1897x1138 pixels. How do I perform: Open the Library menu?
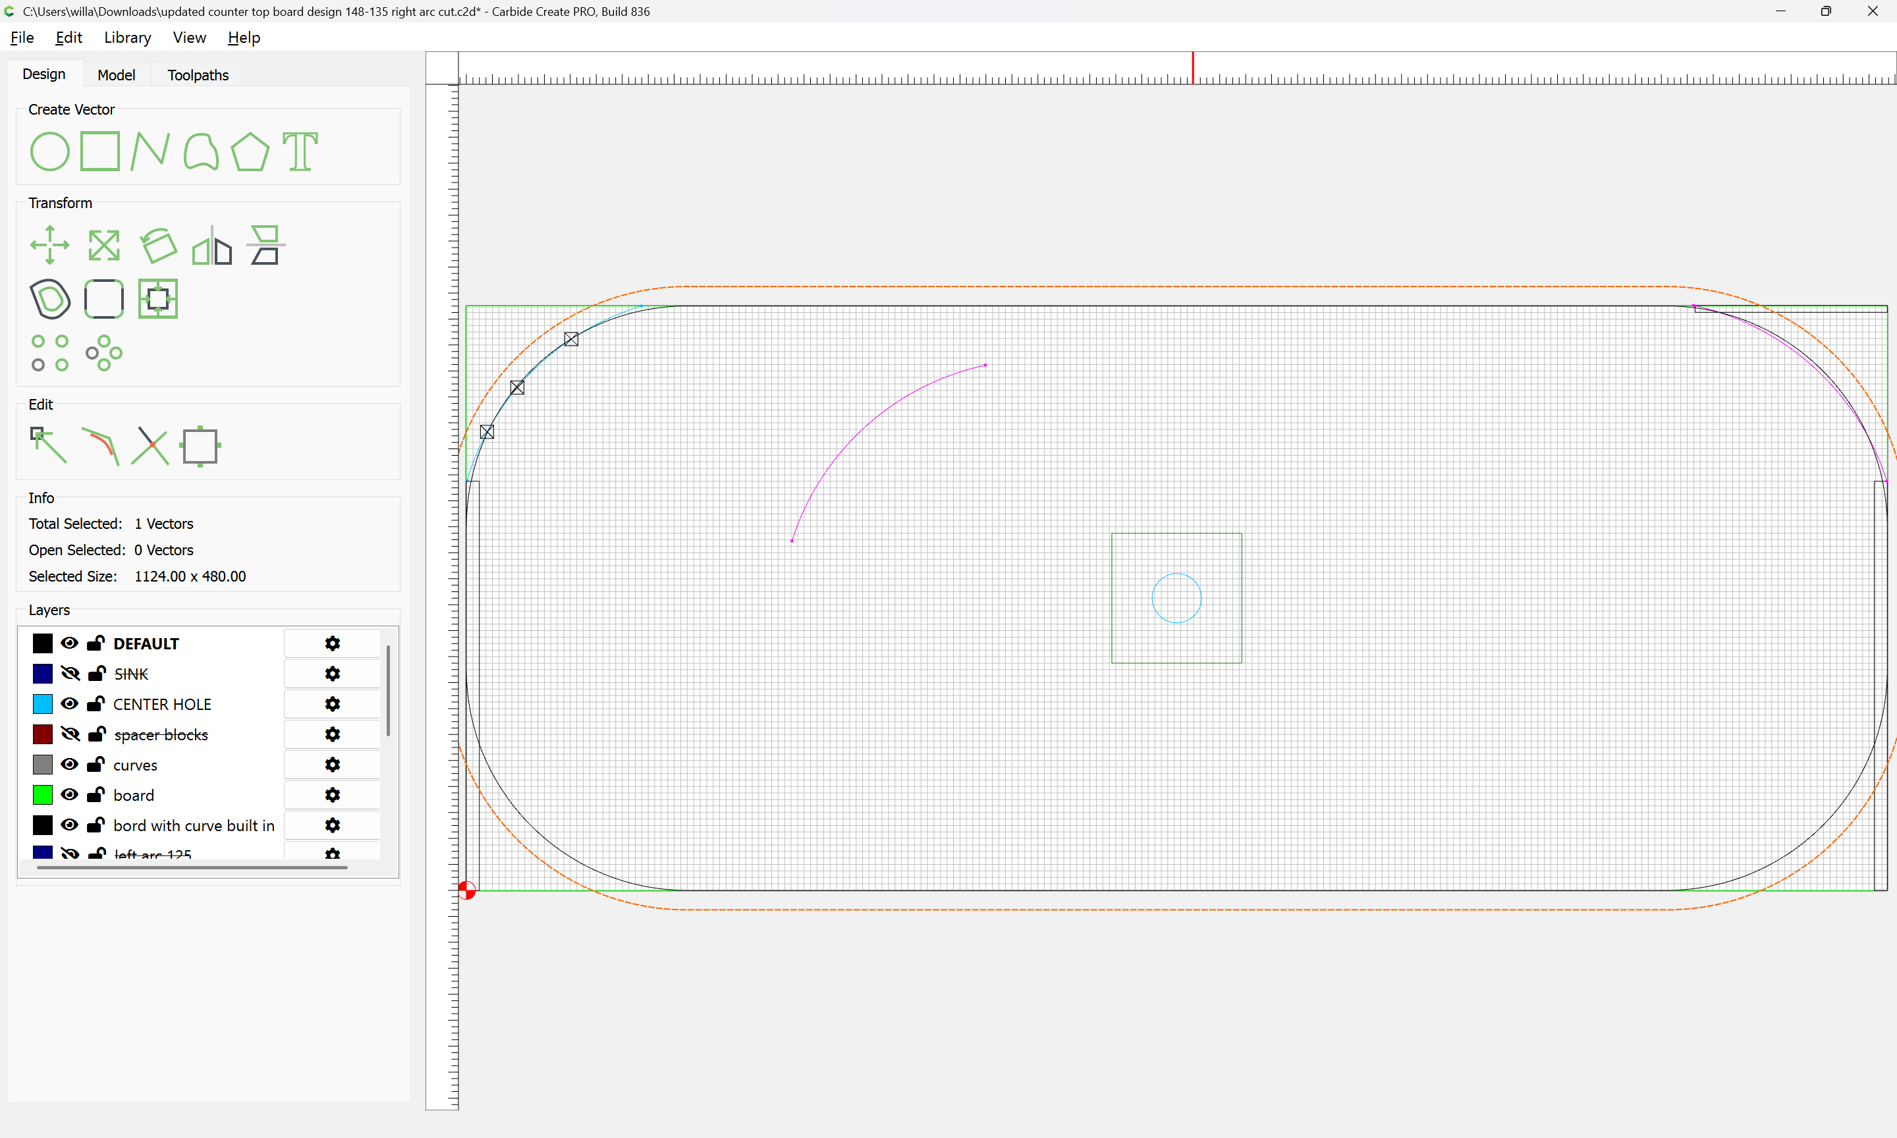[x=127, y=38]
